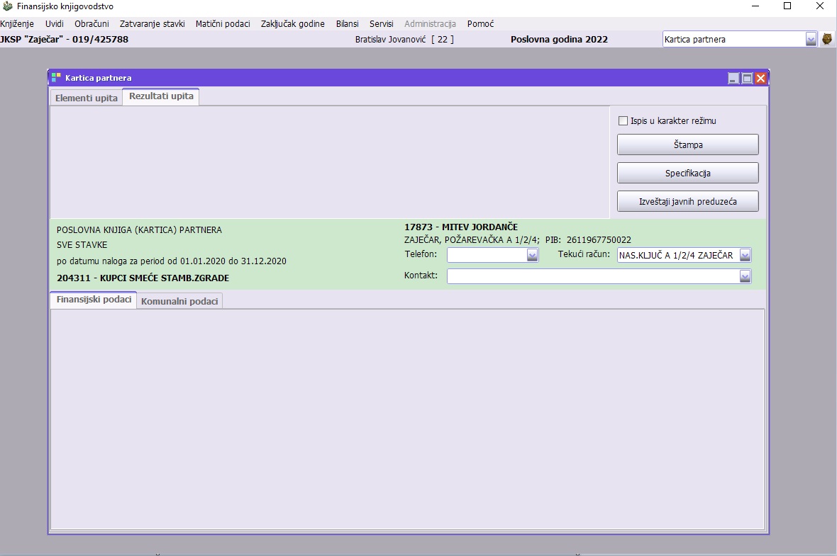Enable Ispis u karakter režimu checkbox

tap(623, 121)
